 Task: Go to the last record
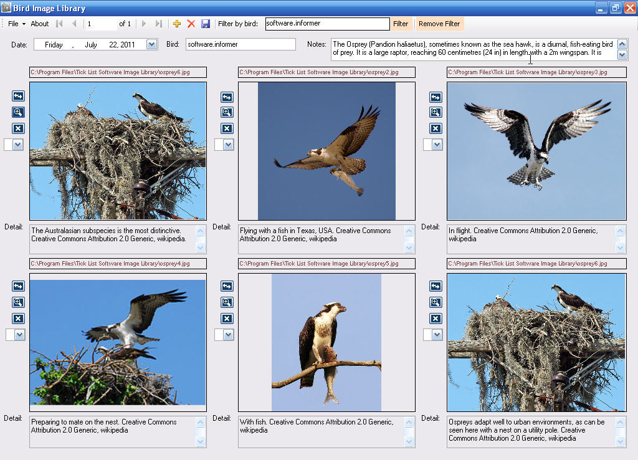[159, 24]
